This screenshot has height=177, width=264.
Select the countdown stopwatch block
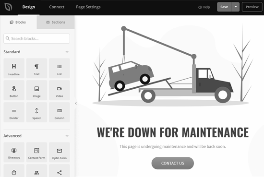point(14,171)
